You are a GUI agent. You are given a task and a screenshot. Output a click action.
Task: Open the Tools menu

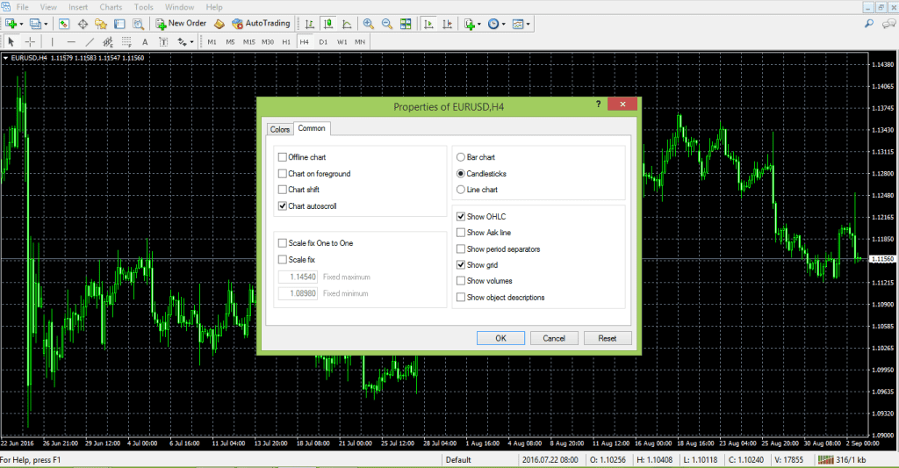pos(143,7)
